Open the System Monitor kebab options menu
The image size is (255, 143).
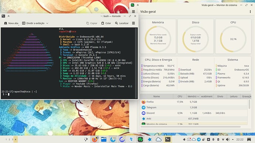(x=250, y=11)
